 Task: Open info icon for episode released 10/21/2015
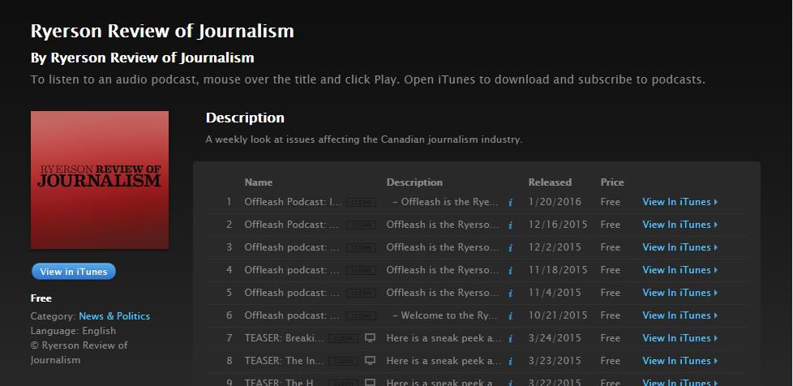[510, 316]
